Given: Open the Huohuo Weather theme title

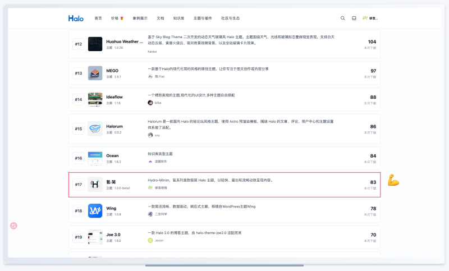Looking at the screenshot, I should pos(125,42).
